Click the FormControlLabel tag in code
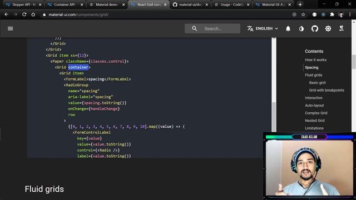The height and width of the screenshot is (200, 356). 93,132
